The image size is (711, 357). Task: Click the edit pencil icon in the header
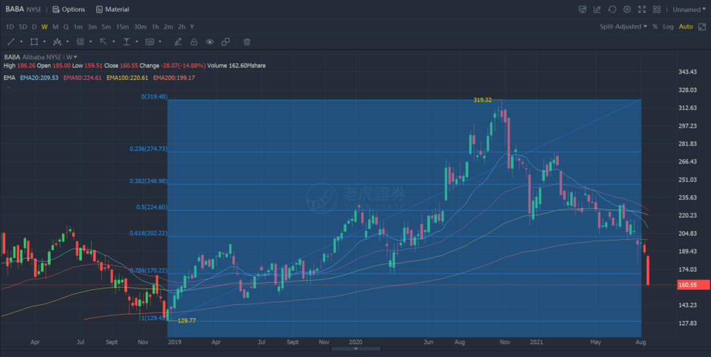click(x=597, y=9)
